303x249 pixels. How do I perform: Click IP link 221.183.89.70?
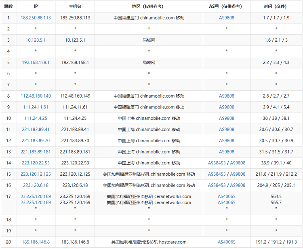pos(36,140)
